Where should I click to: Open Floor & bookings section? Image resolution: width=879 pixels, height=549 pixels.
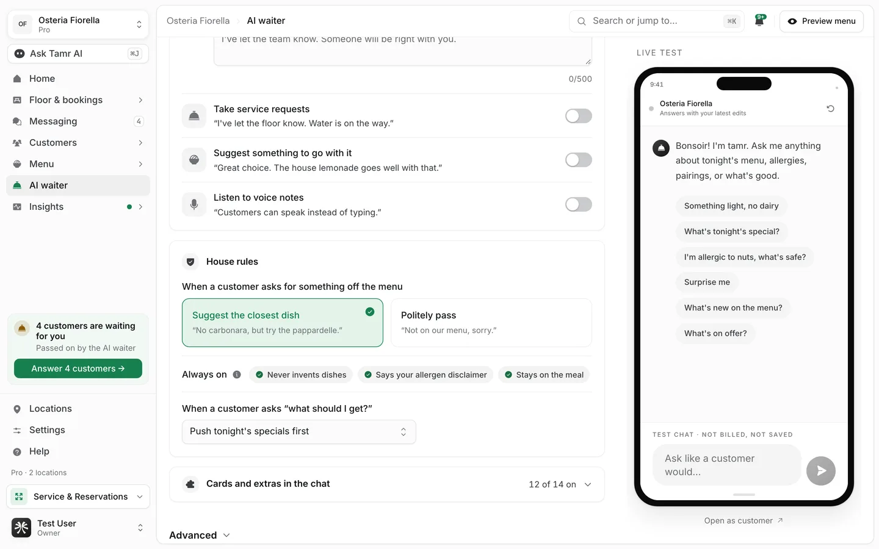tap(78, 100)
